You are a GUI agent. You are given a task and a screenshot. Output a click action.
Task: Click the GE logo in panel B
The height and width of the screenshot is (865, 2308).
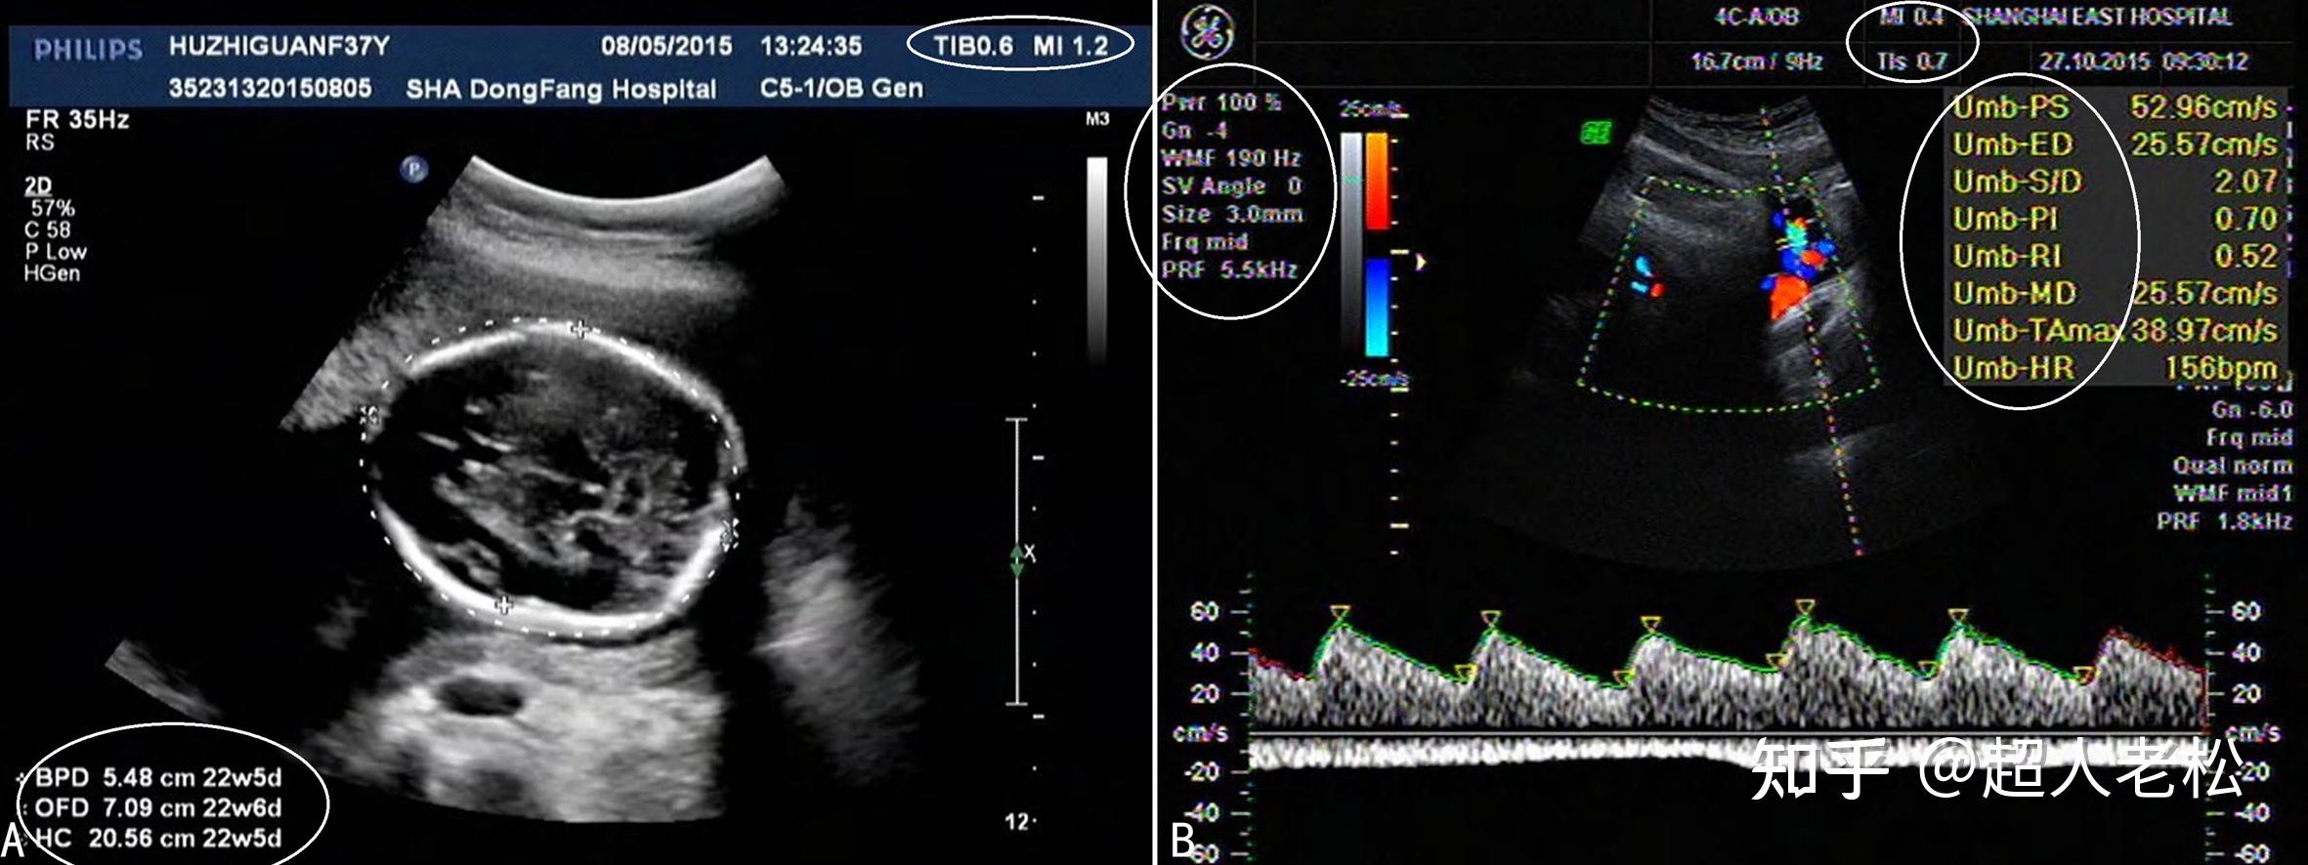click(1208, 33)
